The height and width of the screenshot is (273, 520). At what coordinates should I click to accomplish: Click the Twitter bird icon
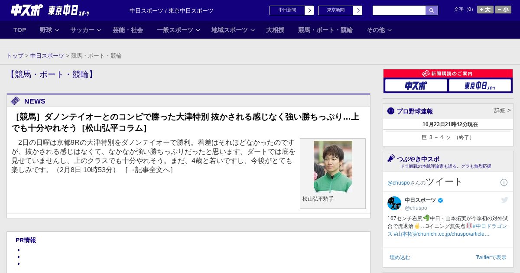pos(504,200)
